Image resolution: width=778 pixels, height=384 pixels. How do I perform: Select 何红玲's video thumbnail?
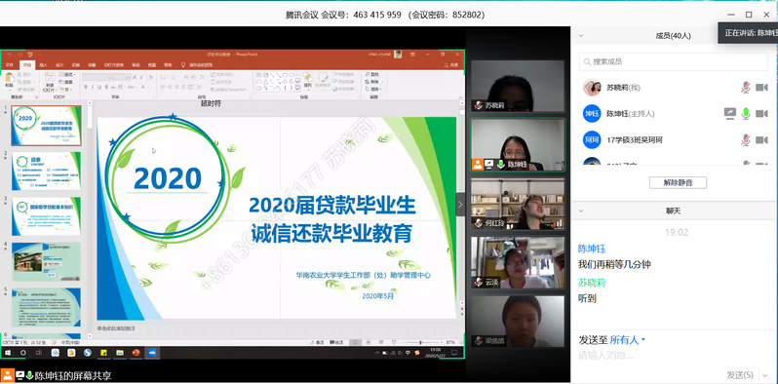(x=518, y=204)
